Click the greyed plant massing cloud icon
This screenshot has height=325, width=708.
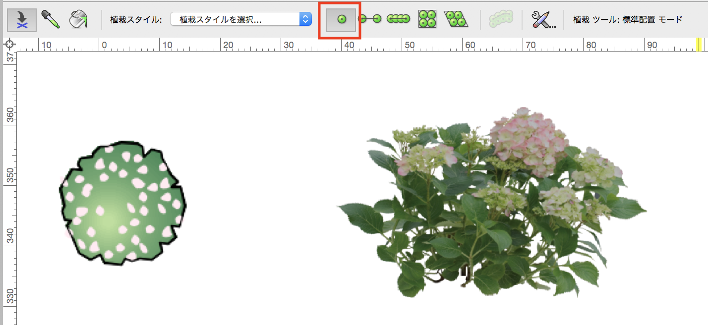(501, 19)
